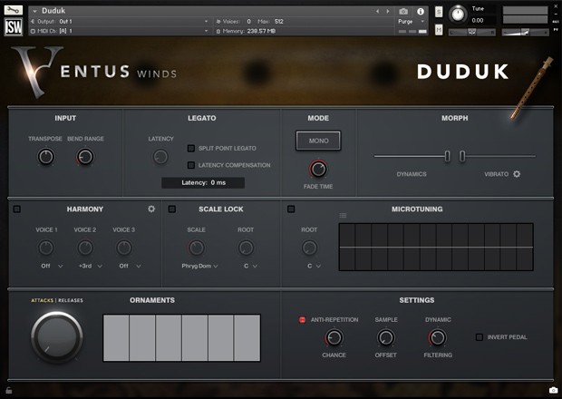Click the Latency 0 ms display

pyautogui.click(x=203, y=183)
